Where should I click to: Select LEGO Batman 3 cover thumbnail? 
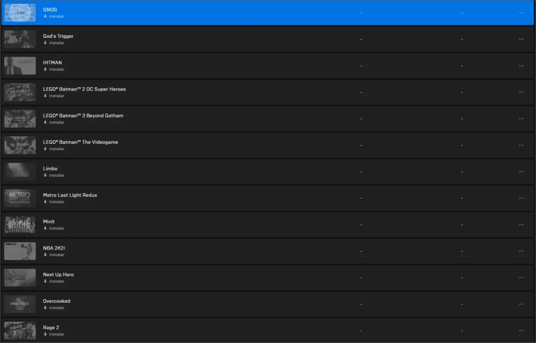[x=20, y=119]
